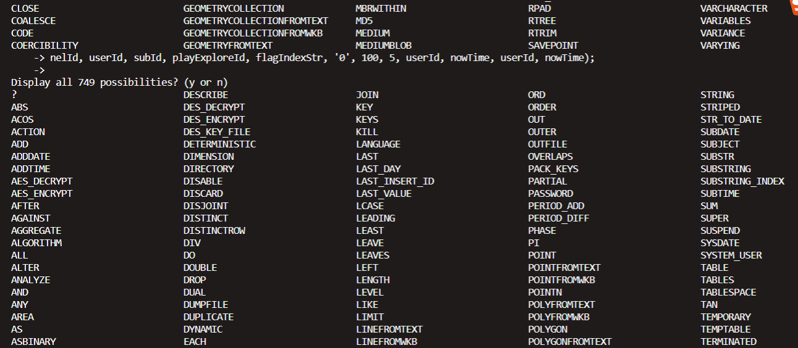Click the STR_TO_DATE function name

coord(731,120)
